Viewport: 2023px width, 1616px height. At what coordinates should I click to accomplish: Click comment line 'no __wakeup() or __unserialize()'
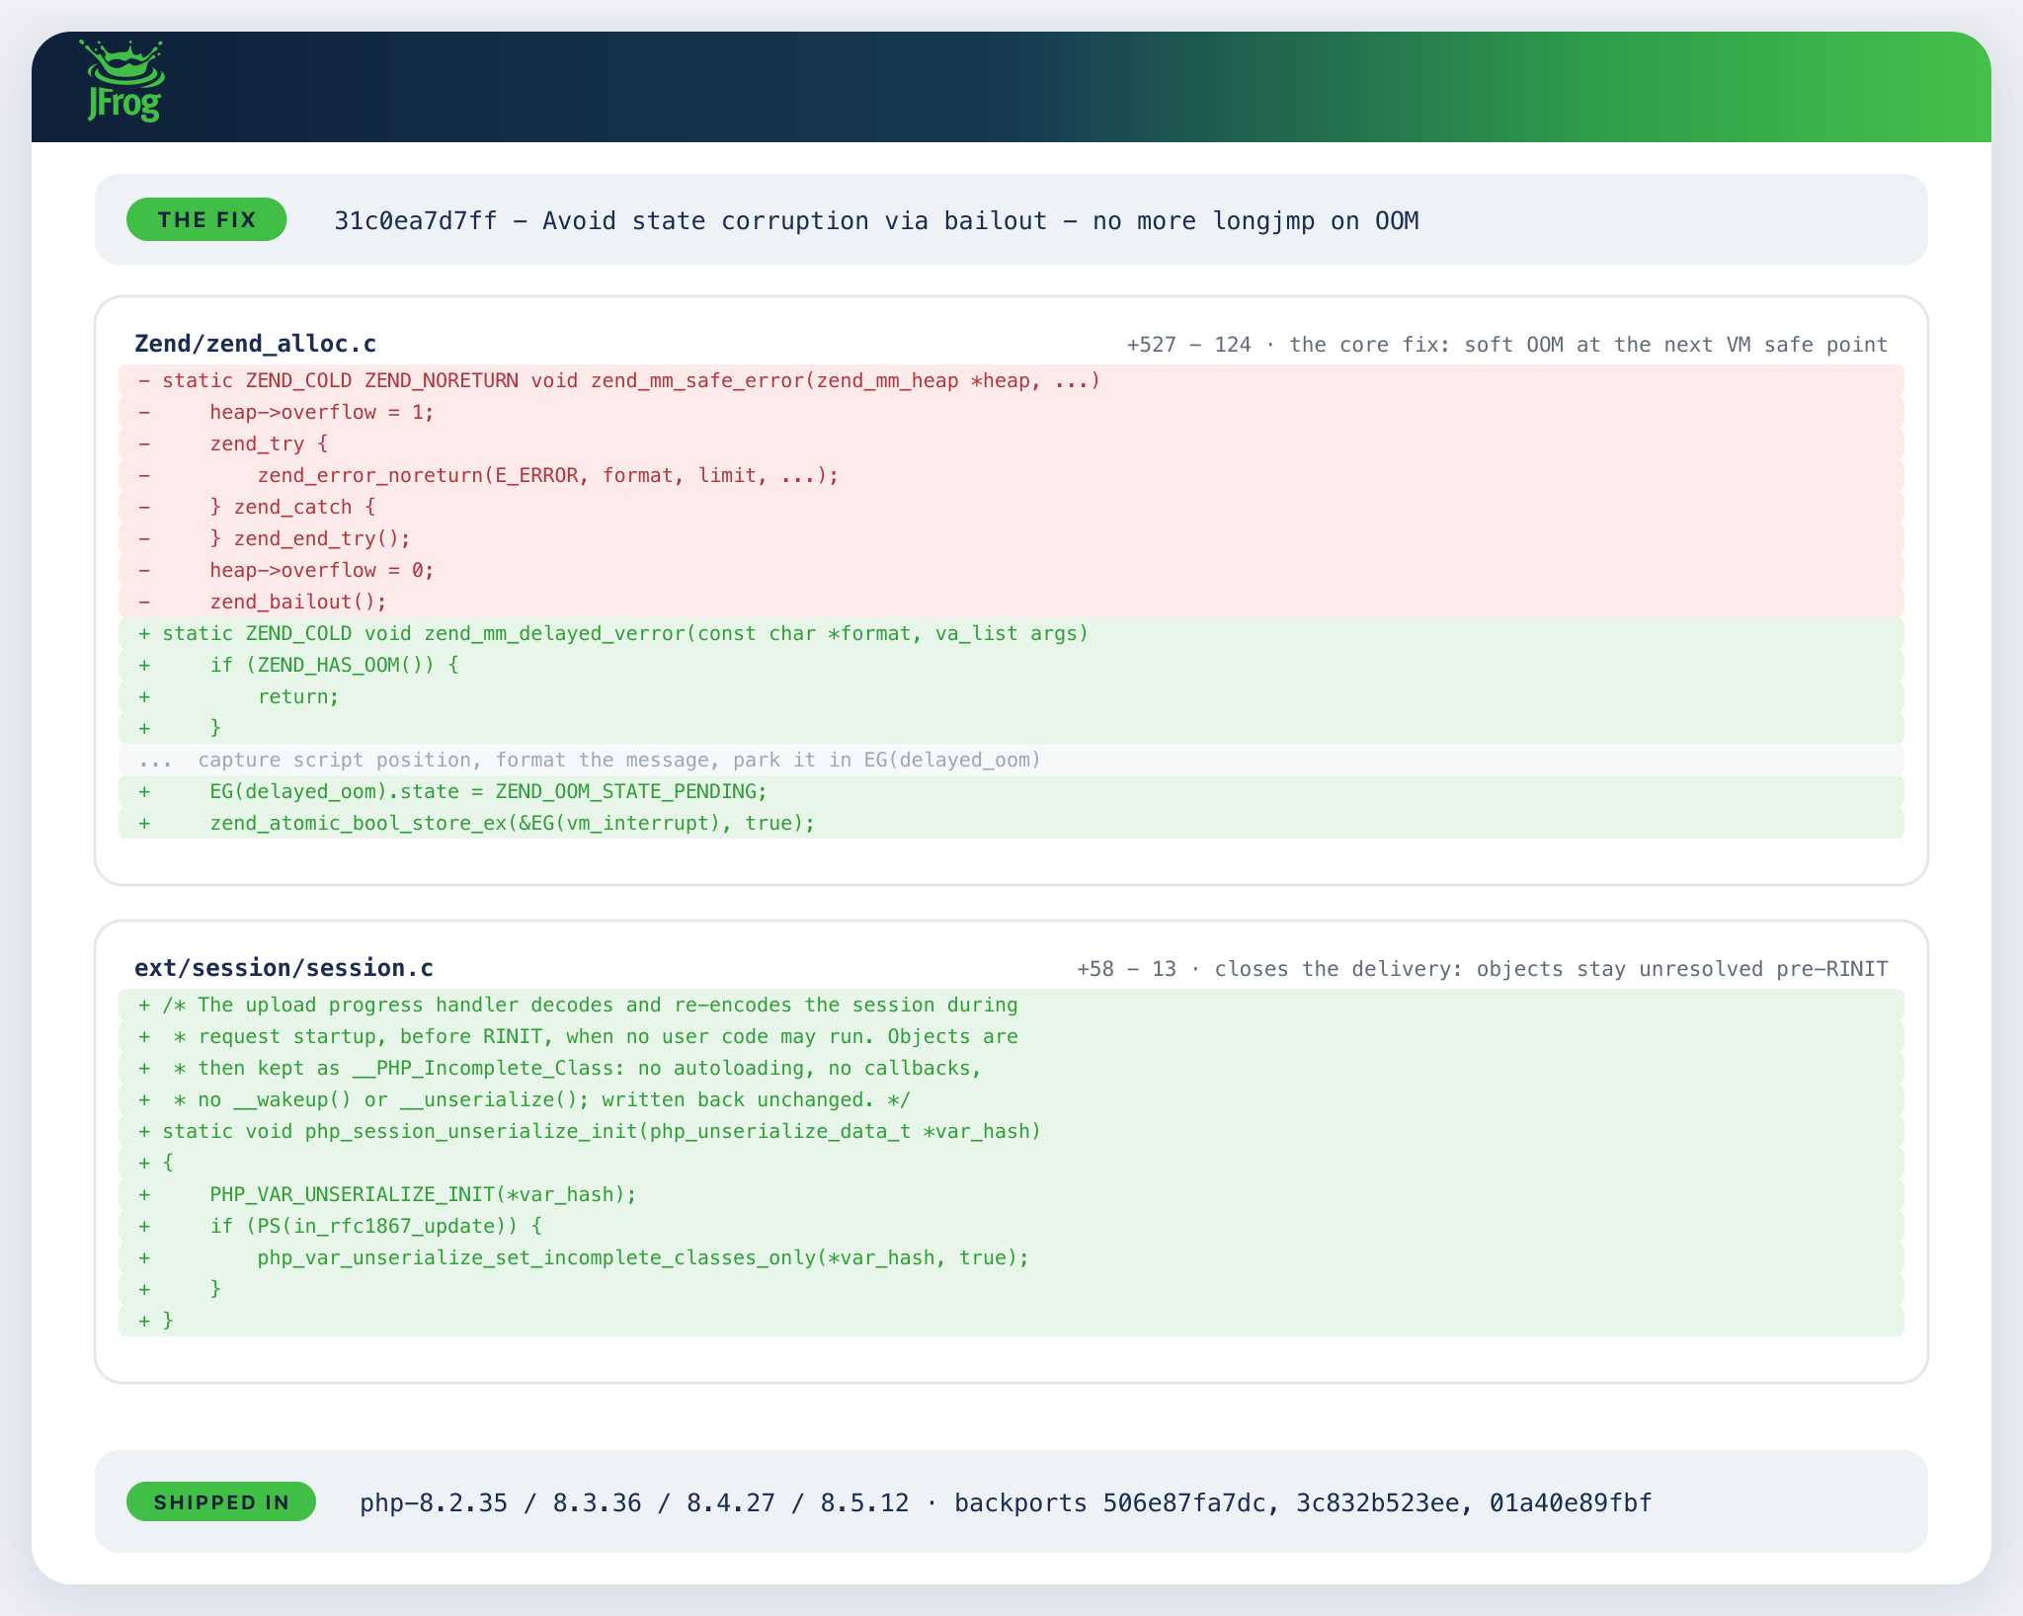tap(1011, 1099)
